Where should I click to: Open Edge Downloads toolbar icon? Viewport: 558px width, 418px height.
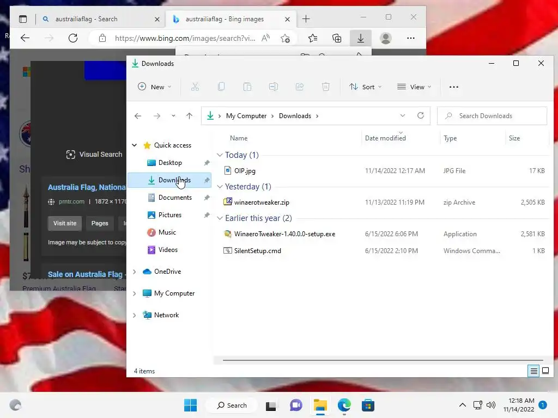coord(361,38)
